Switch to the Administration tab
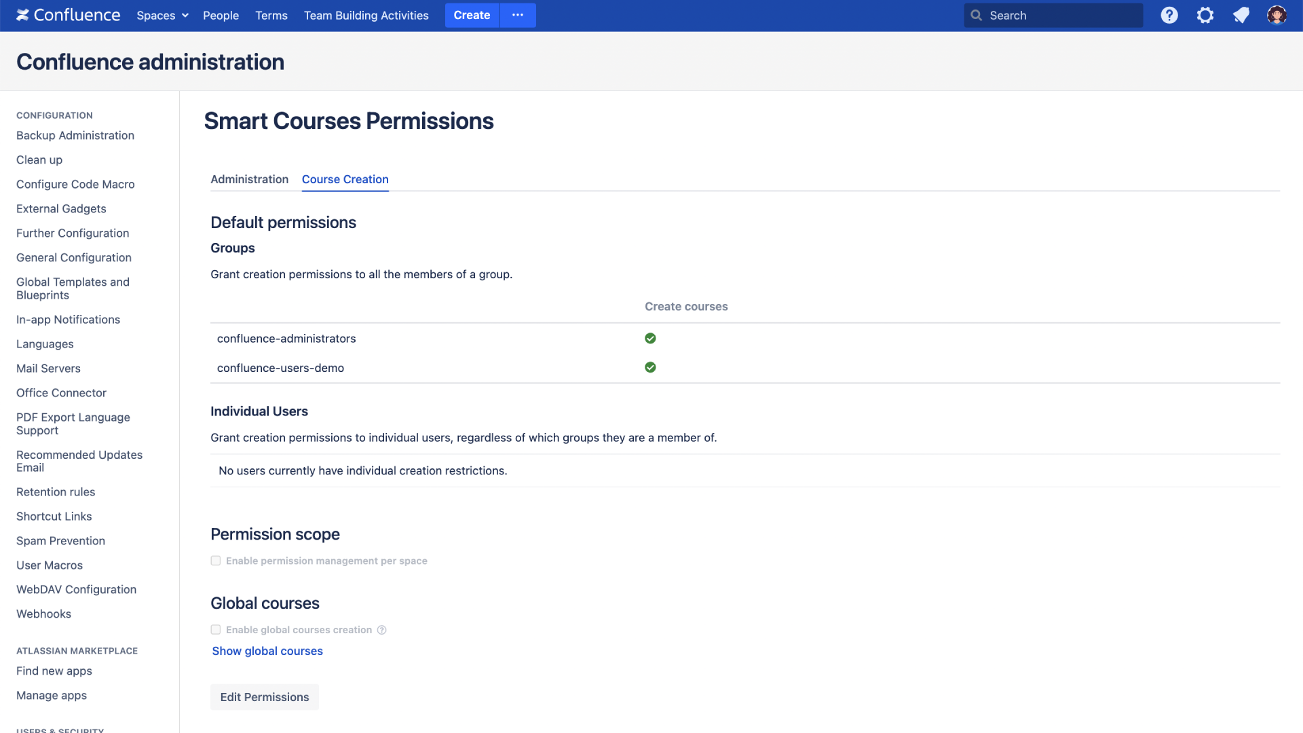1303x733 pixels. click(x=249, y=179)
